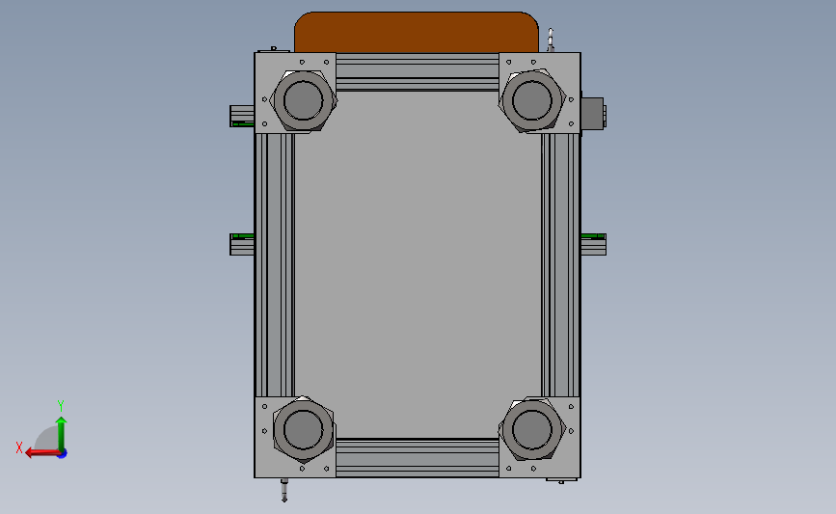Image resolution: width=836 pixels, height=514 pixels.
Task: Pick the upper-left hex leveling foot
Action: click(x=304, y=100)
